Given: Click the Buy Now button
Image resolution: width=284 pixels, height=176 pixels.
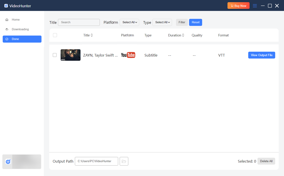Looking at the screenshot, I should (238, 6).
